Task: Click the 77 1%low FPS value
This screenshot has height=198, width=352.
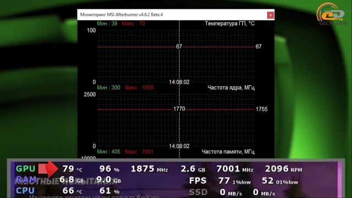Action: point(234,181)
